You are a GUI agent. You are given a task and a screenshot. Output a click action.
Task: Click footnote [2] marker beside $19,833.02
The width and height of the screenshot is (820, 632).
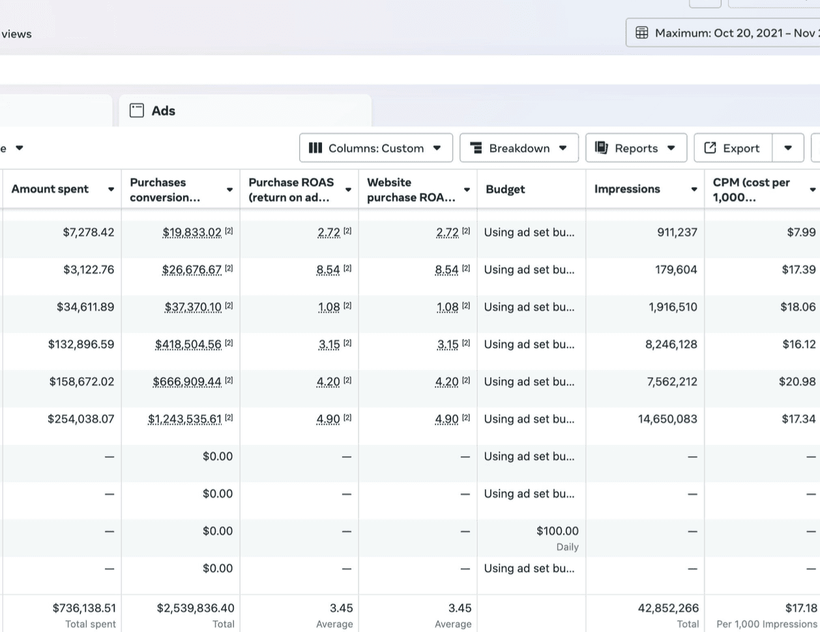(x=229, y=231)
